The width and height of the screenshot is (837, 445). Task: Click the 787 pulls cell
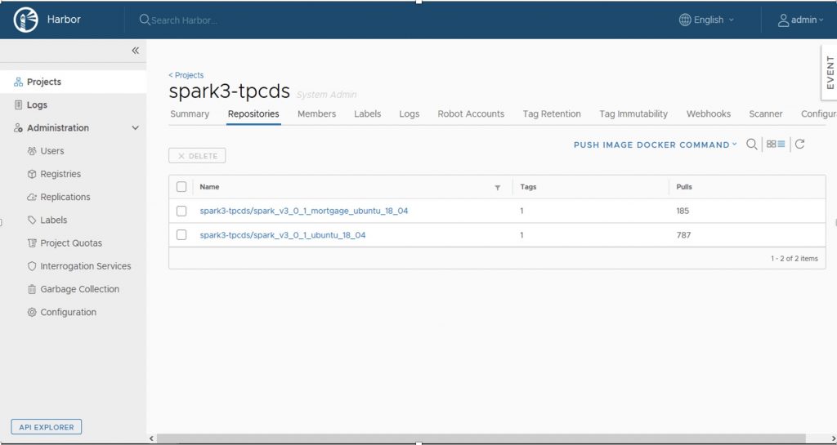point(683,235)
